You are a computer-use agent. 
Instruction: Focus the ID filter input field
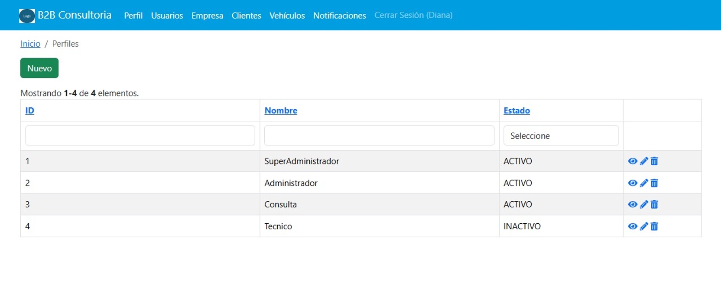[x=140, y=135]
